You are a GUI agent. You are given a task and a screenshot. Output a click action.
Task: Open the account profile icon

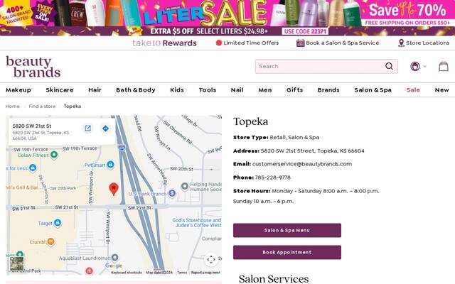[x=415, y=66]
